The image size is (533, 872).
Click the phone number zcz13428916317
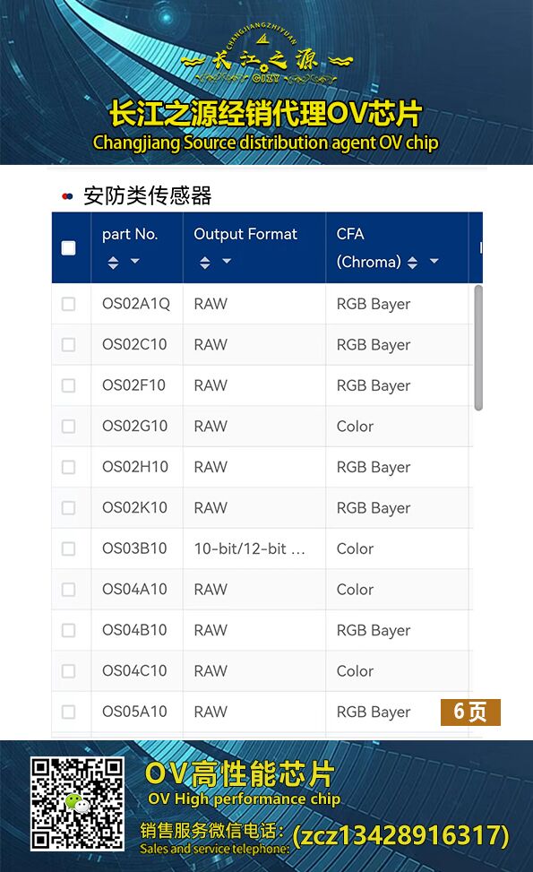(x=400, y=835)
